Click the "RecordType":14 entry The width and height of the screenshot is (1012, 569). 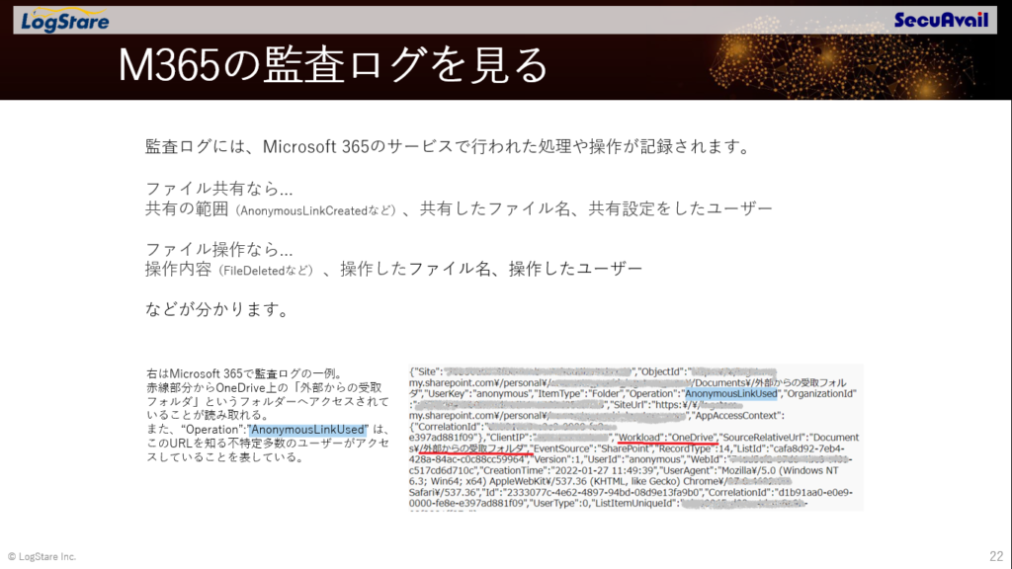(x=695, y=448)
